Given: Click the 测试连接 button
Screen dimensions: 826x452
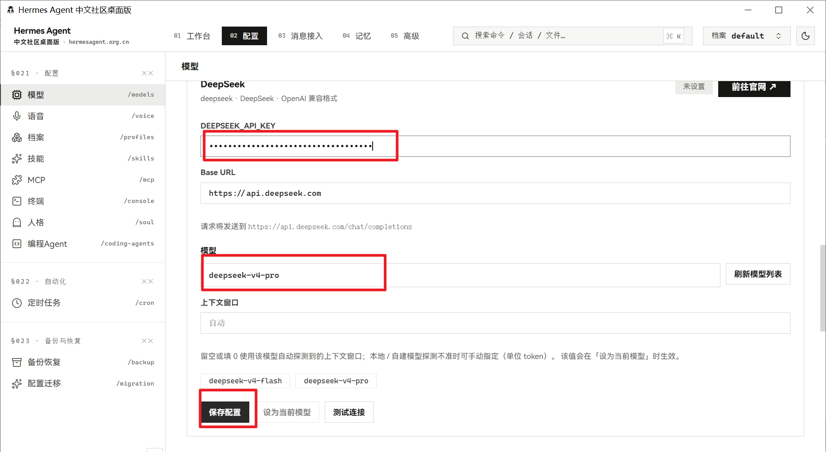Looking at the screenshot, I should click(349, 412).
